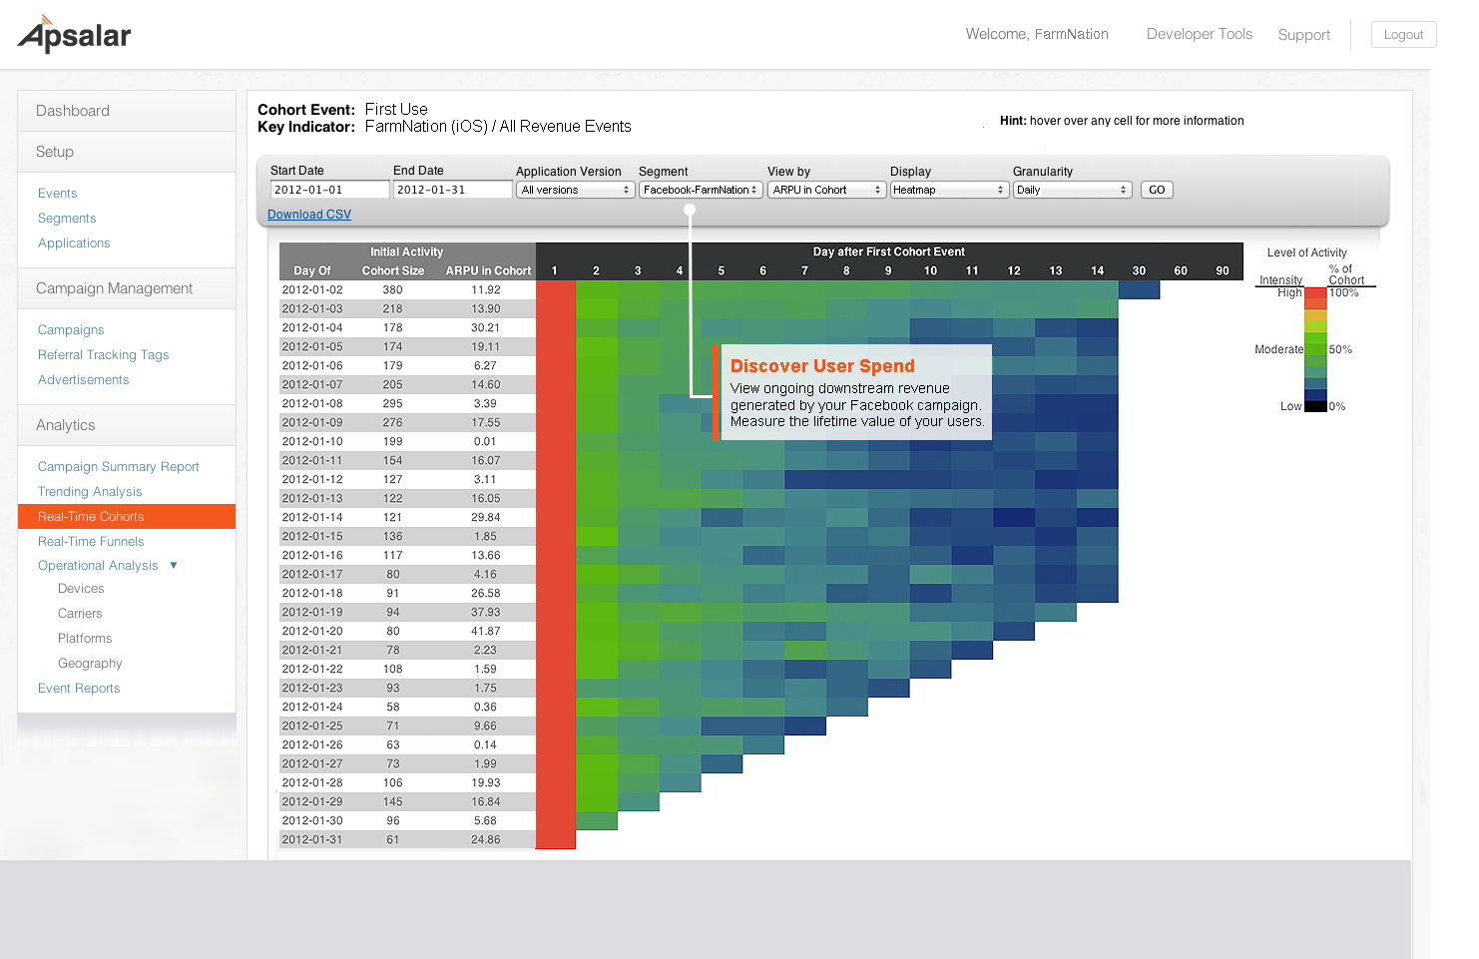
Task: Open the Dashboard section
Action: pos(127,111)
